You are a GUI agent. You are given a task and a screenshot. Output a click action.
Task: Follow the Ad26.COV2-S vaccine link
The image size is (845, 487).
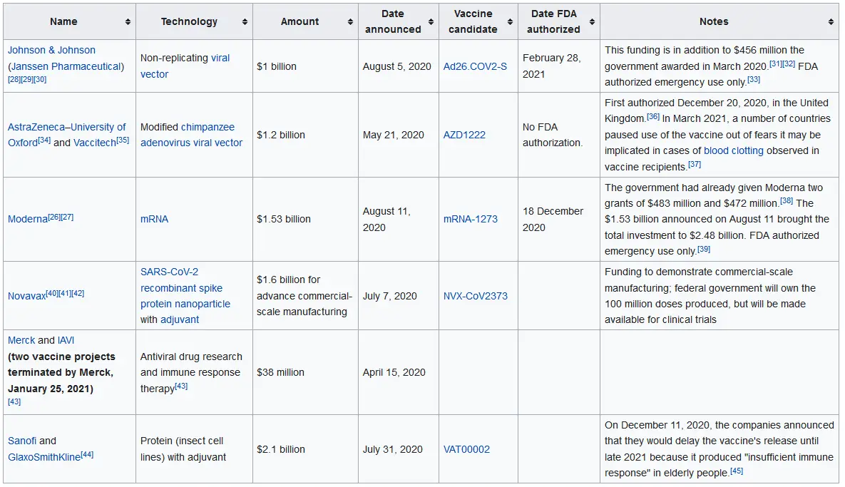475,66
